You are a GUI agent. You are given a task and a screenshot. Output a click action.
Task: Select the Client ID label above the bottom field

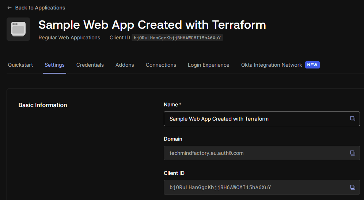174,173
